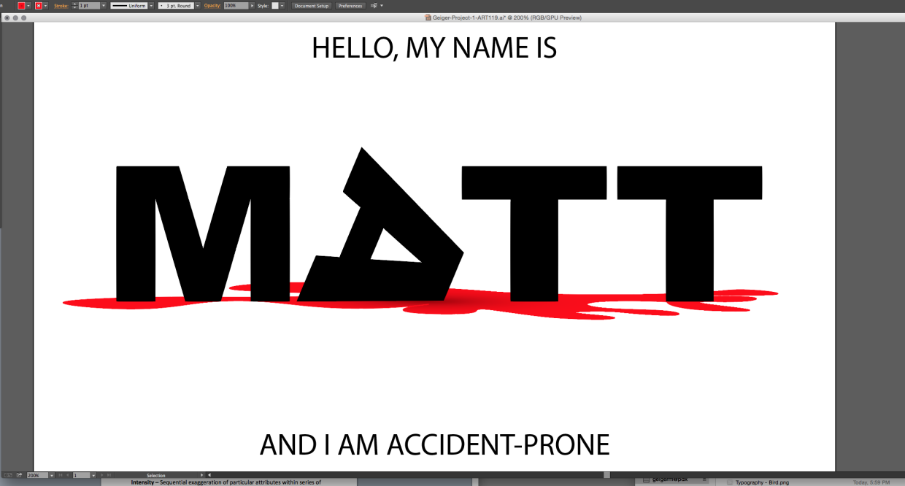Open the fill color dropdown arrow
Screen dimensions: 905x486
pos(28,6)
